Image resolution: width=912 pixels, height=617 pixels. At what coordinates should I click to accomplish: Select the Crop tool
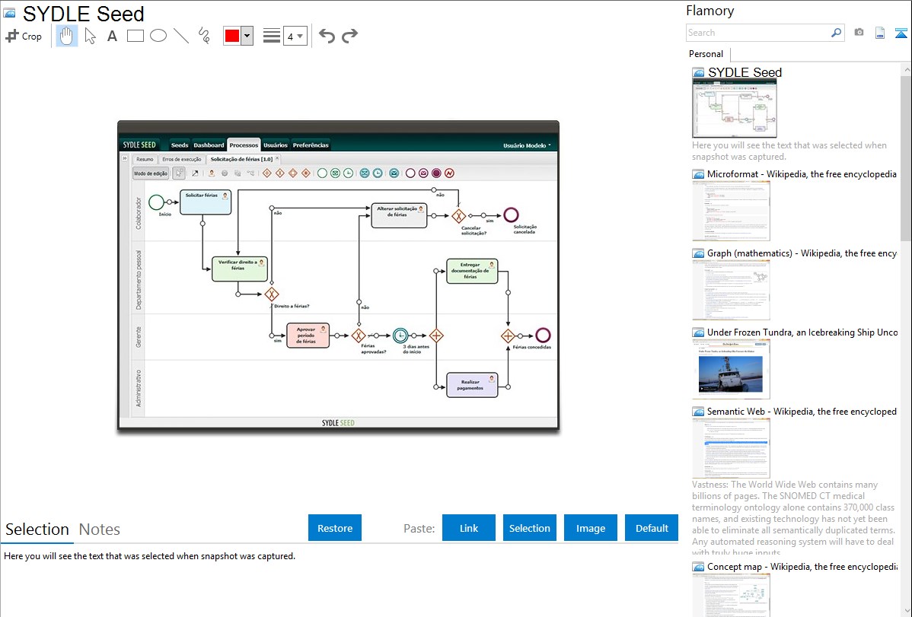point(24,36)
